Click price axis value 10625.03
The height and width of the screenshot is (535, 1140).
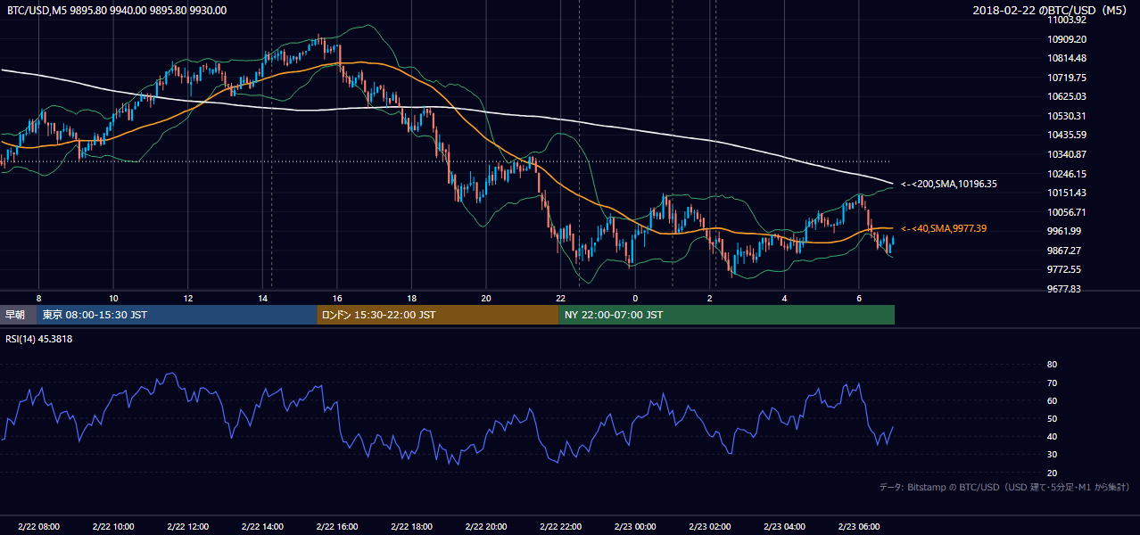(x=1068, y=96)
